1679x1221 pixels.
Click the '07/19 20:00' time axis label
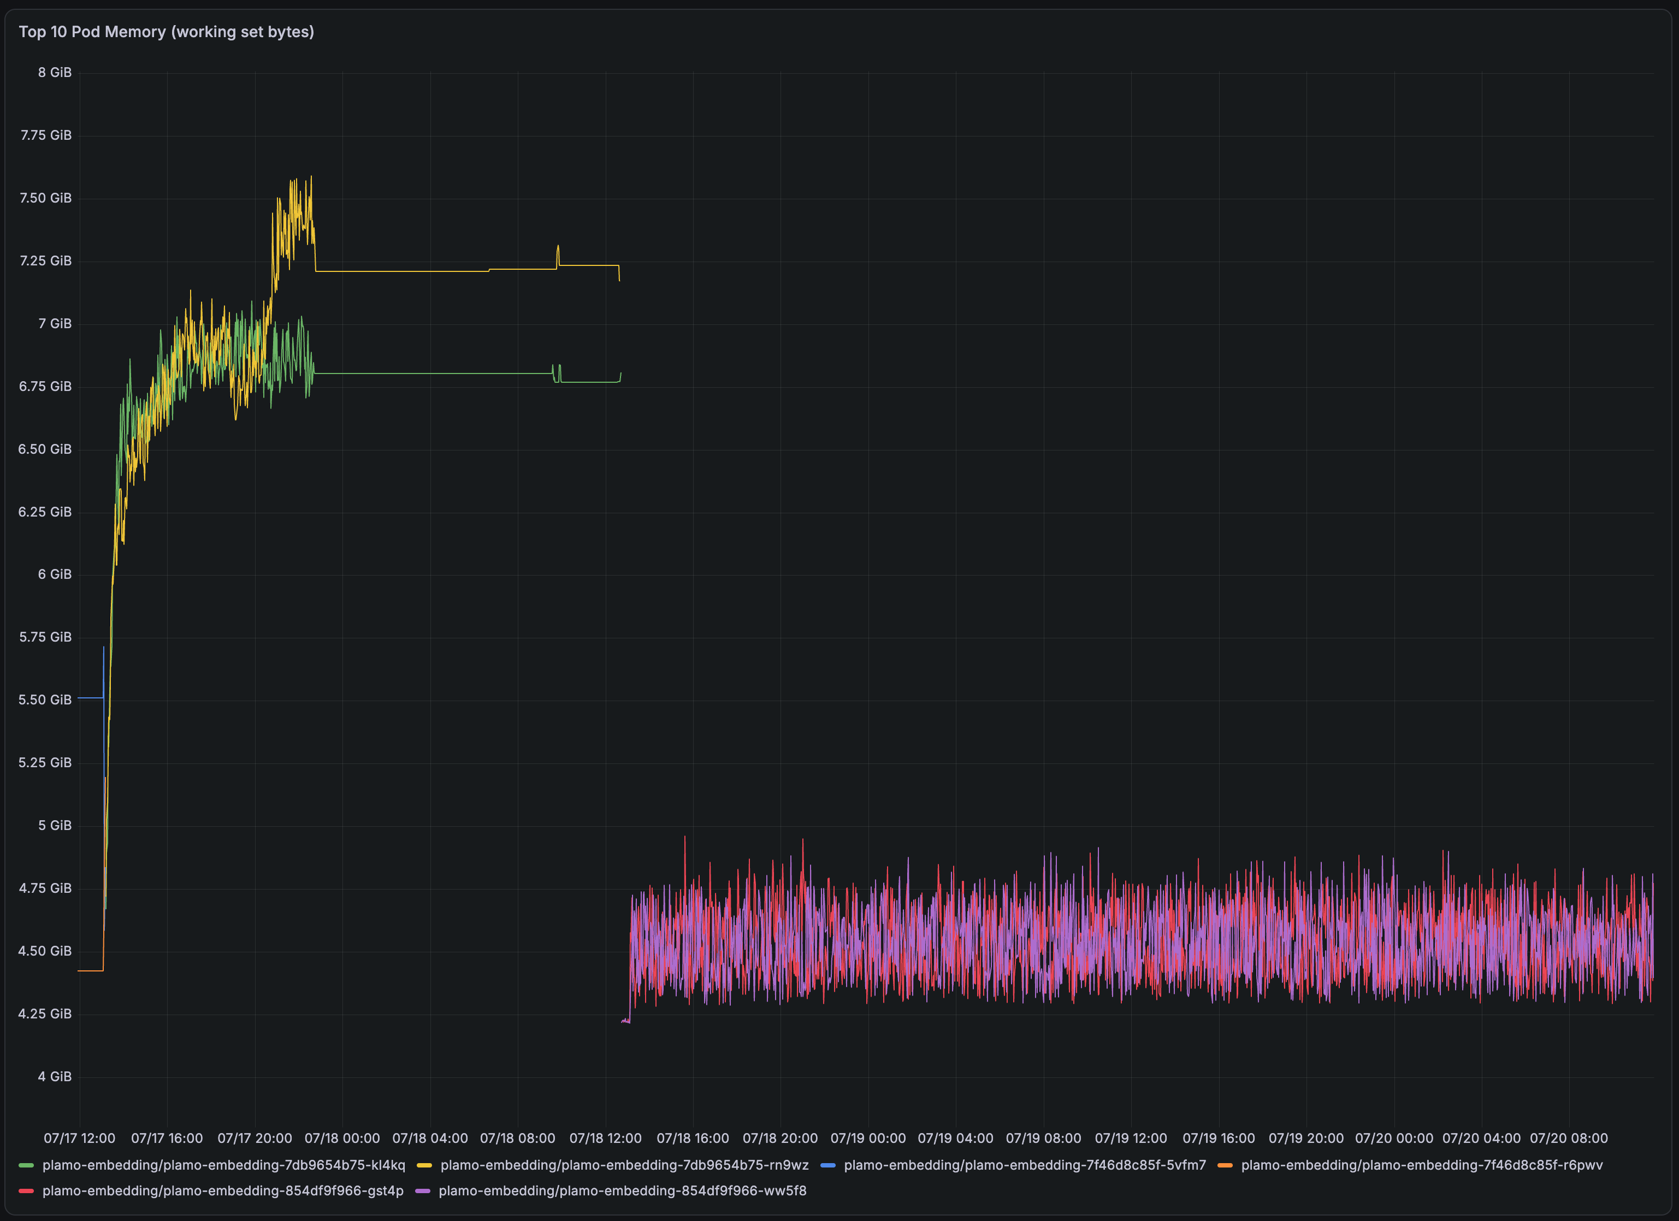1306,1138
